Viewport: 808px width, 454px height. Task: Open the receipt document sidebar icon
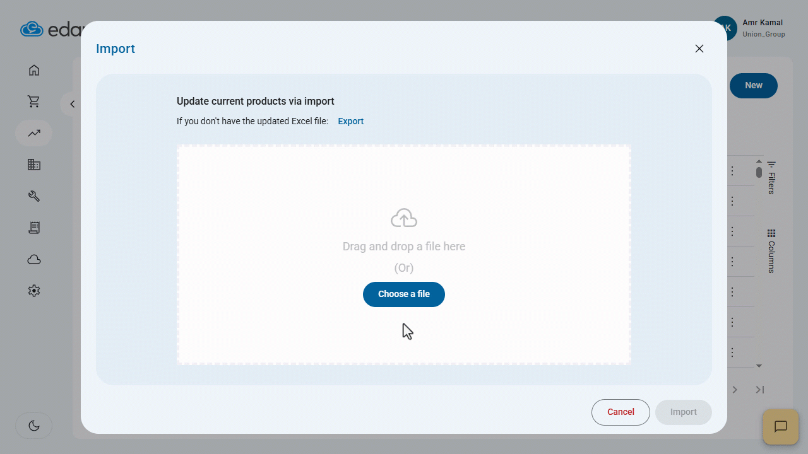34,228
